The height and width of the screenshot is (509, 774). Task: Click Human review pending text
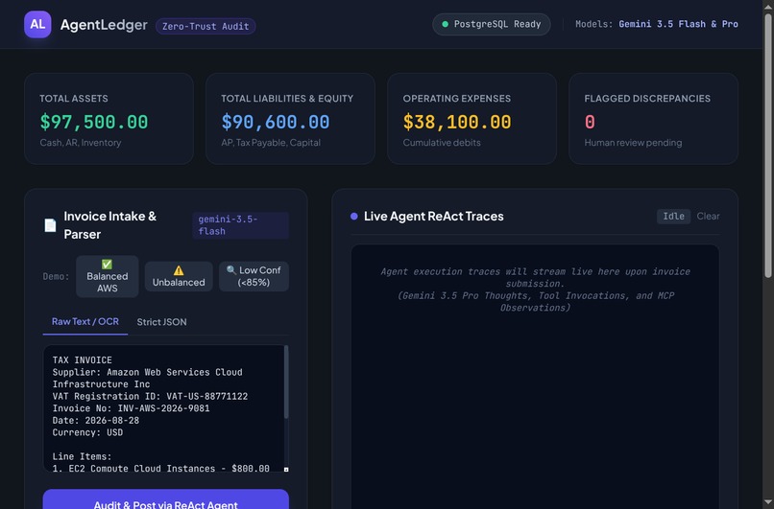coord(634,143)
